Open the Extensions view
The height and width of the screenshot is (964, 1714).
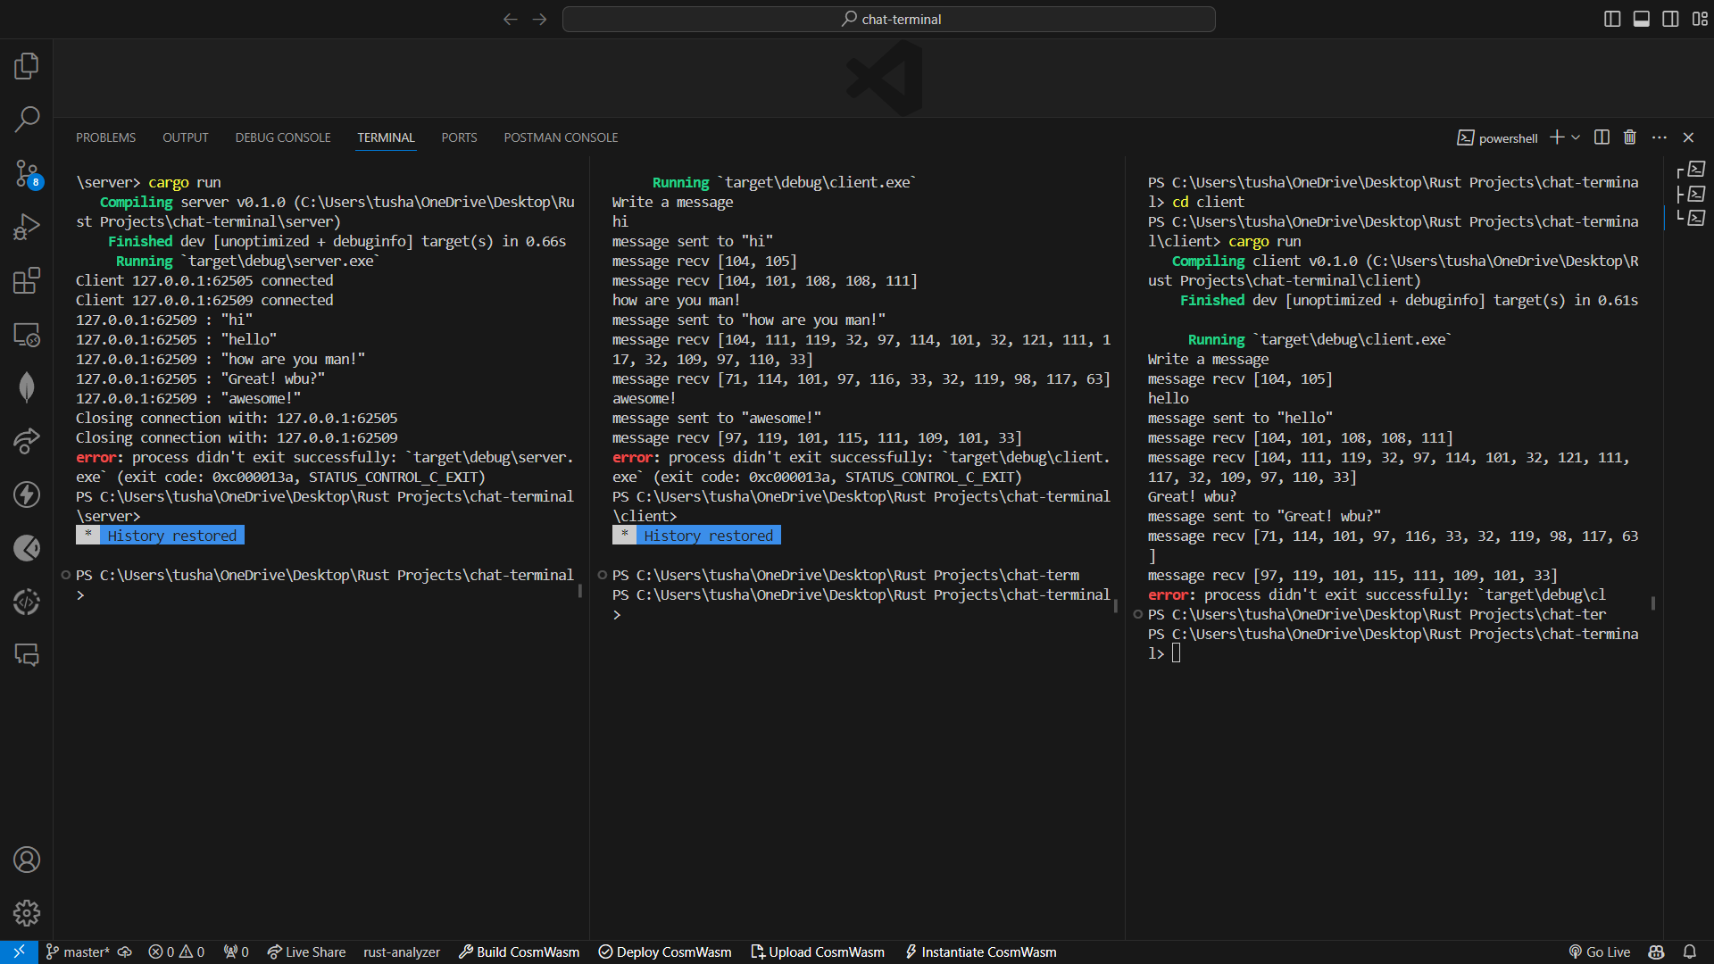coord(27,280)
